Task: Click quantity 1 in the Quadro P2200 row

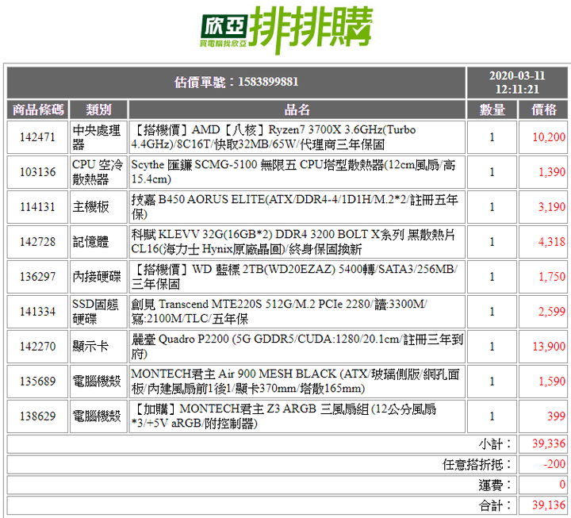Action: tap(492, 346)
